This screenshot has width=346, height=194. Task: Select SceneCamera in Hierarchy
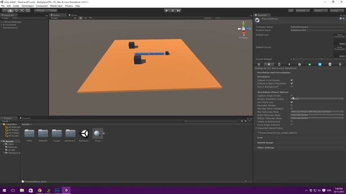pos(10,27)
